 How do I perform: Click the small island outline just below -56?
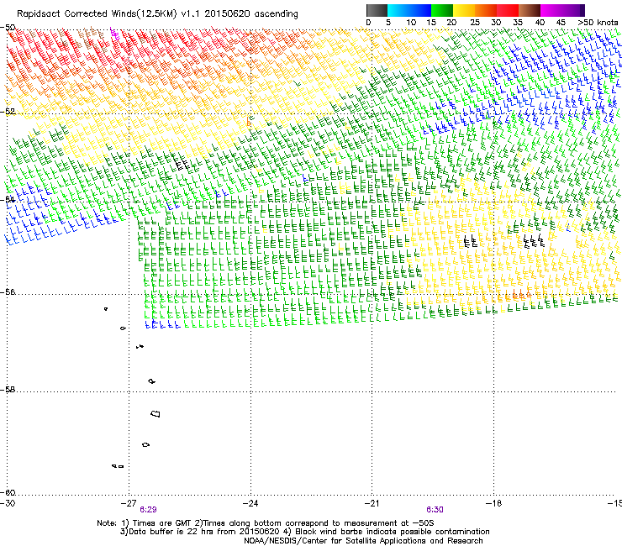point(106,308)
